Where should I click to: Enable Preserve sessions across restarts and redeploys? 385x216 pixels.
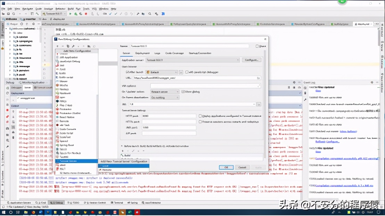[200, 122]
